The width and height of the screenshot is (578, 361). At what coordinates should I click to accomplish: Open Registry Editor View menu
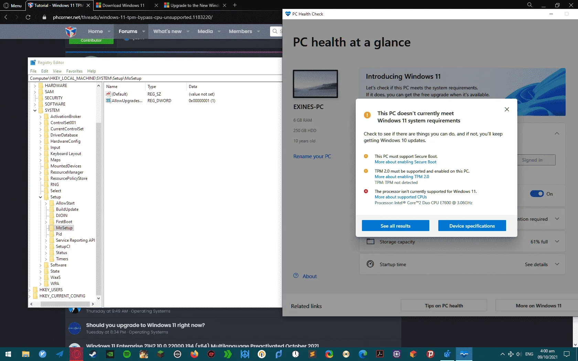(x=57, y=71)
